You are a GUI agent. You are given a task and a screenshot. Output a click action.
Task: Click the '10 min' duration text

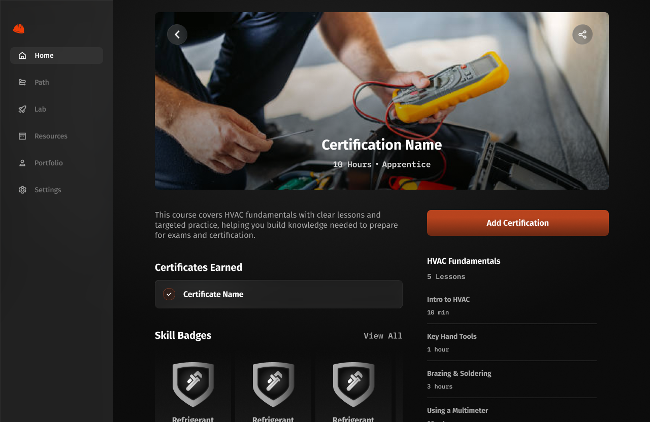[x=438, y=312]
